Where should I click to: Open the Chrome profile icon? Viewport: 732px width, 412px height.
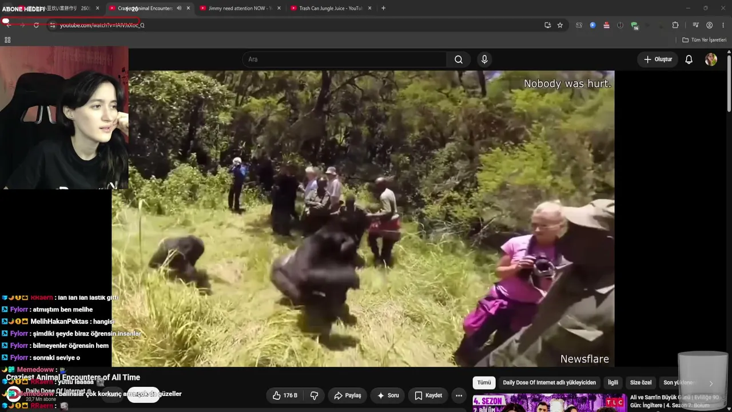click(709, 25)
